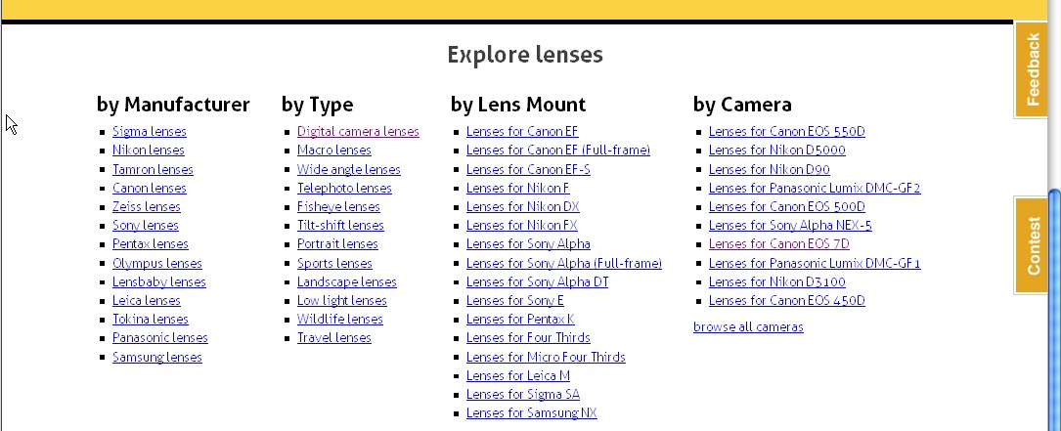Open Lenses for Micro Four Thirds
Screen dimensions: 1061x431
point(546,357)
